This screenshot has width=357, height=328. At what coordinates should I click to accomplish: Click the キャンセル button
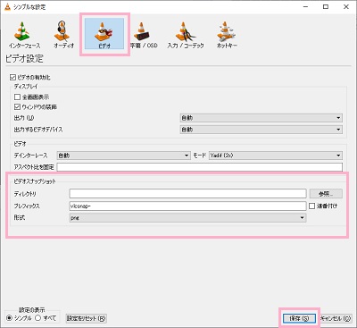click(x=336, y=318)
